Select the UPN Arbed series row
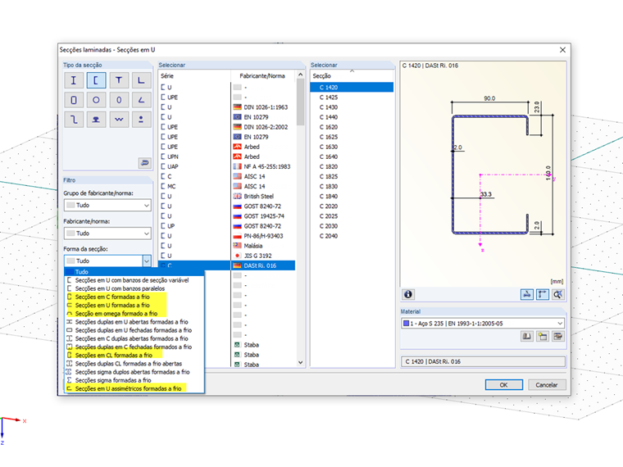623x467 pixels. coord(227,156)
